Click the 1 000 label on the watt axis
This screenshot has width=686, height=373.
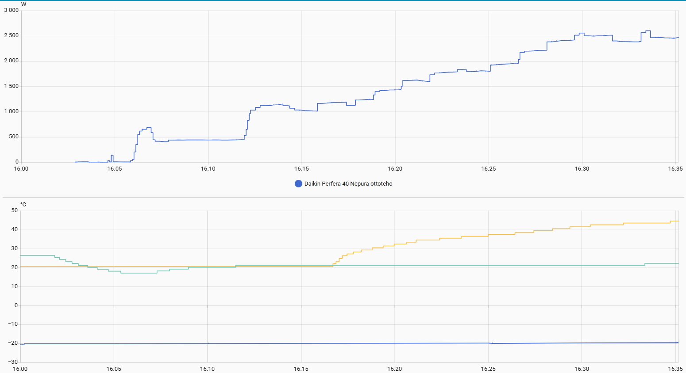tap(12, 111)
